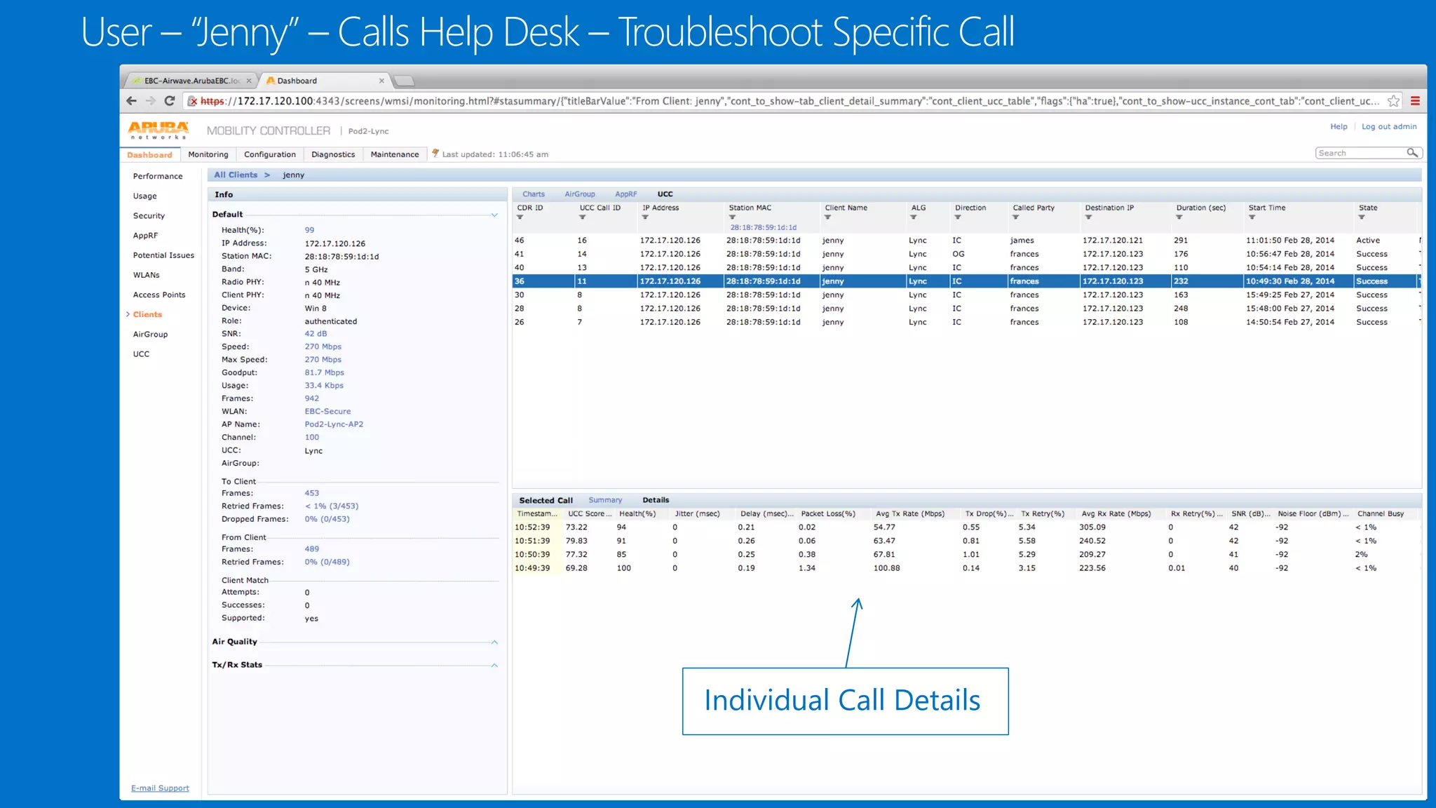The height and width of the screenshot is (808, 1436).
Task: Open the EBC-Secure WLAN link
Action: 327,412
